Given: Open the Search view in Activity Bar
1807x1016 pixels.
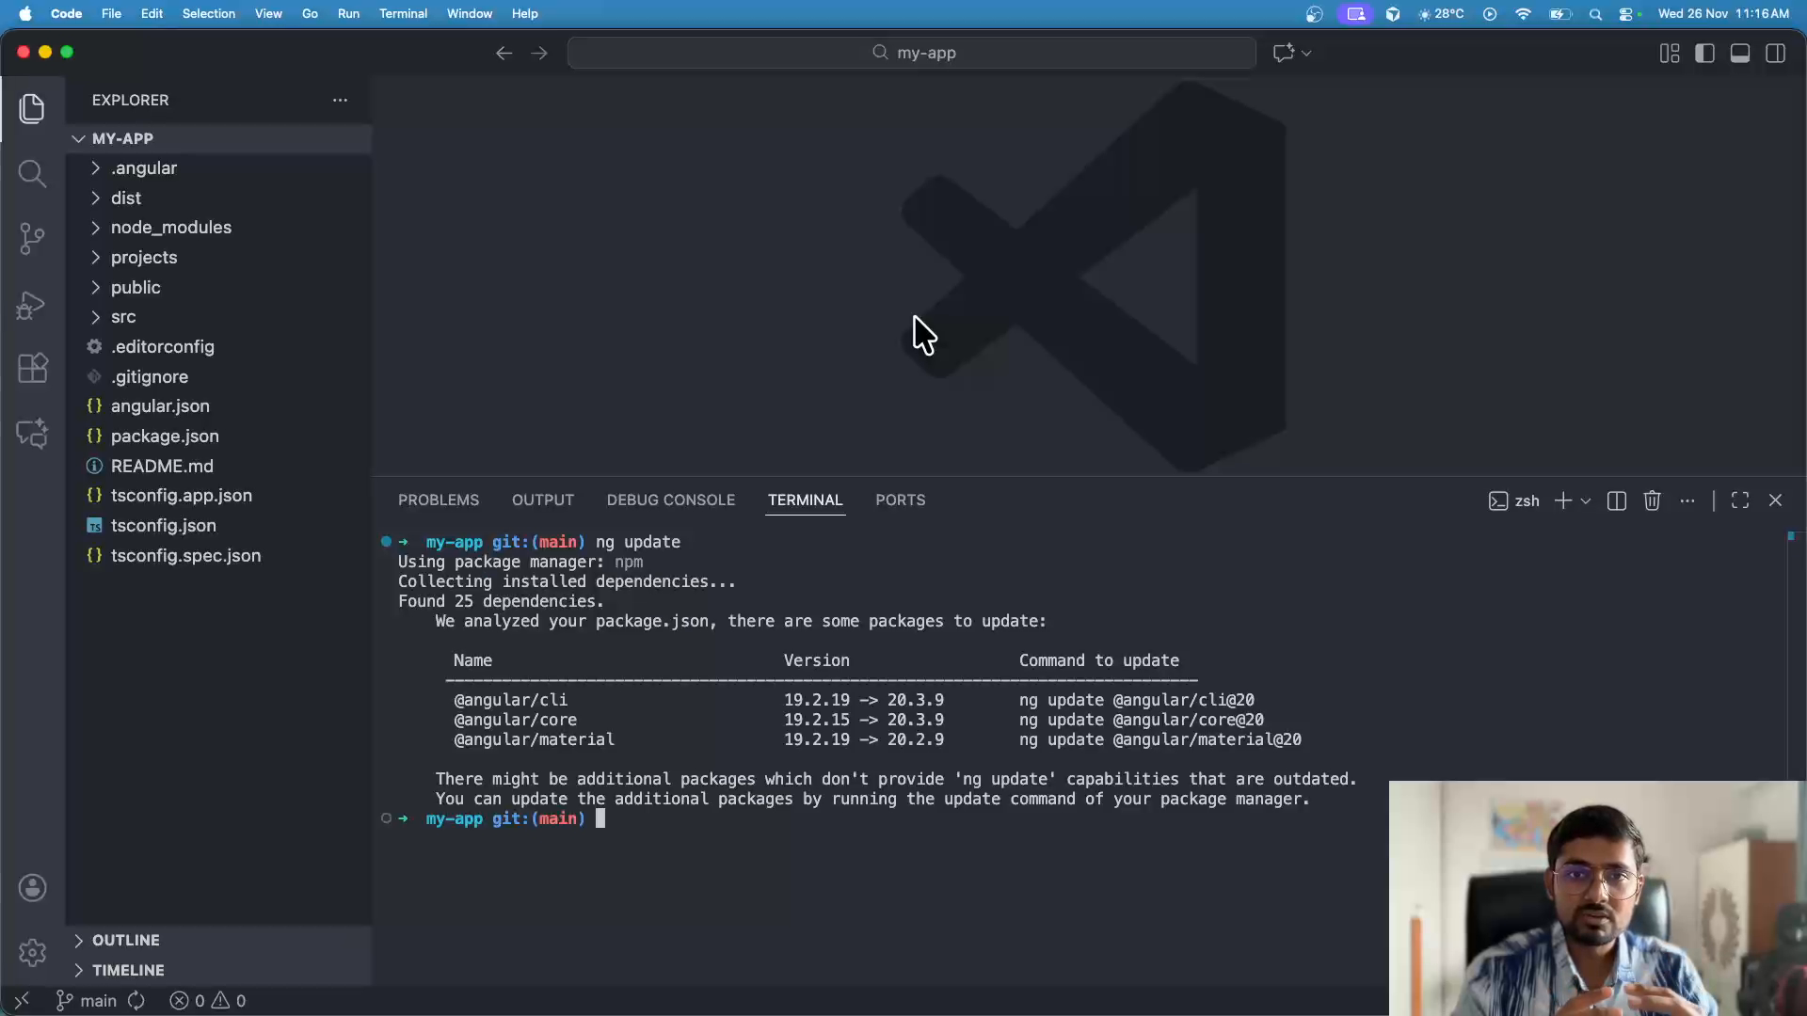Looking at the screenshot, I should [x=33, y=174].
